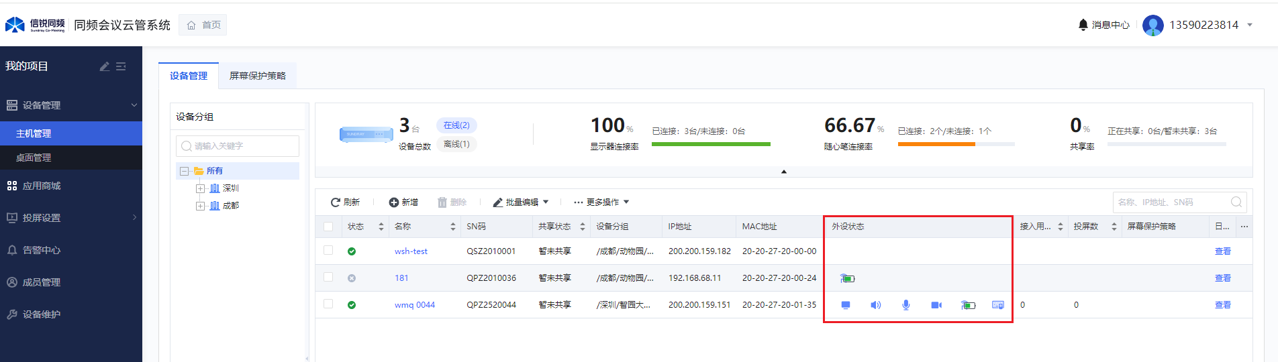Expand the 深圳 group tree node
The width and height of the screenshot is (1278, 362).
[x=200, y=188]
